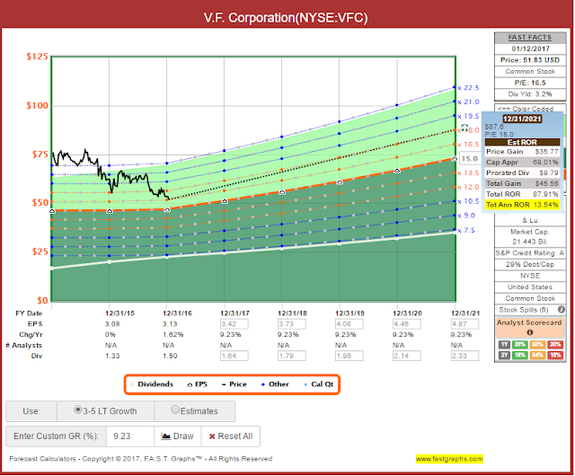Click the Market Cap. fact row

pos(530,236)
